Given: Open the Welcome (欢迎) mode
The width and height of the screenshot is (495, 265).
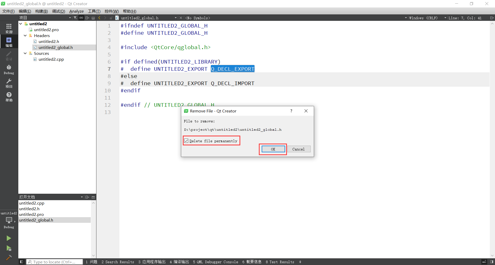Looking at the screenshot, I should (x=9, y=28).
